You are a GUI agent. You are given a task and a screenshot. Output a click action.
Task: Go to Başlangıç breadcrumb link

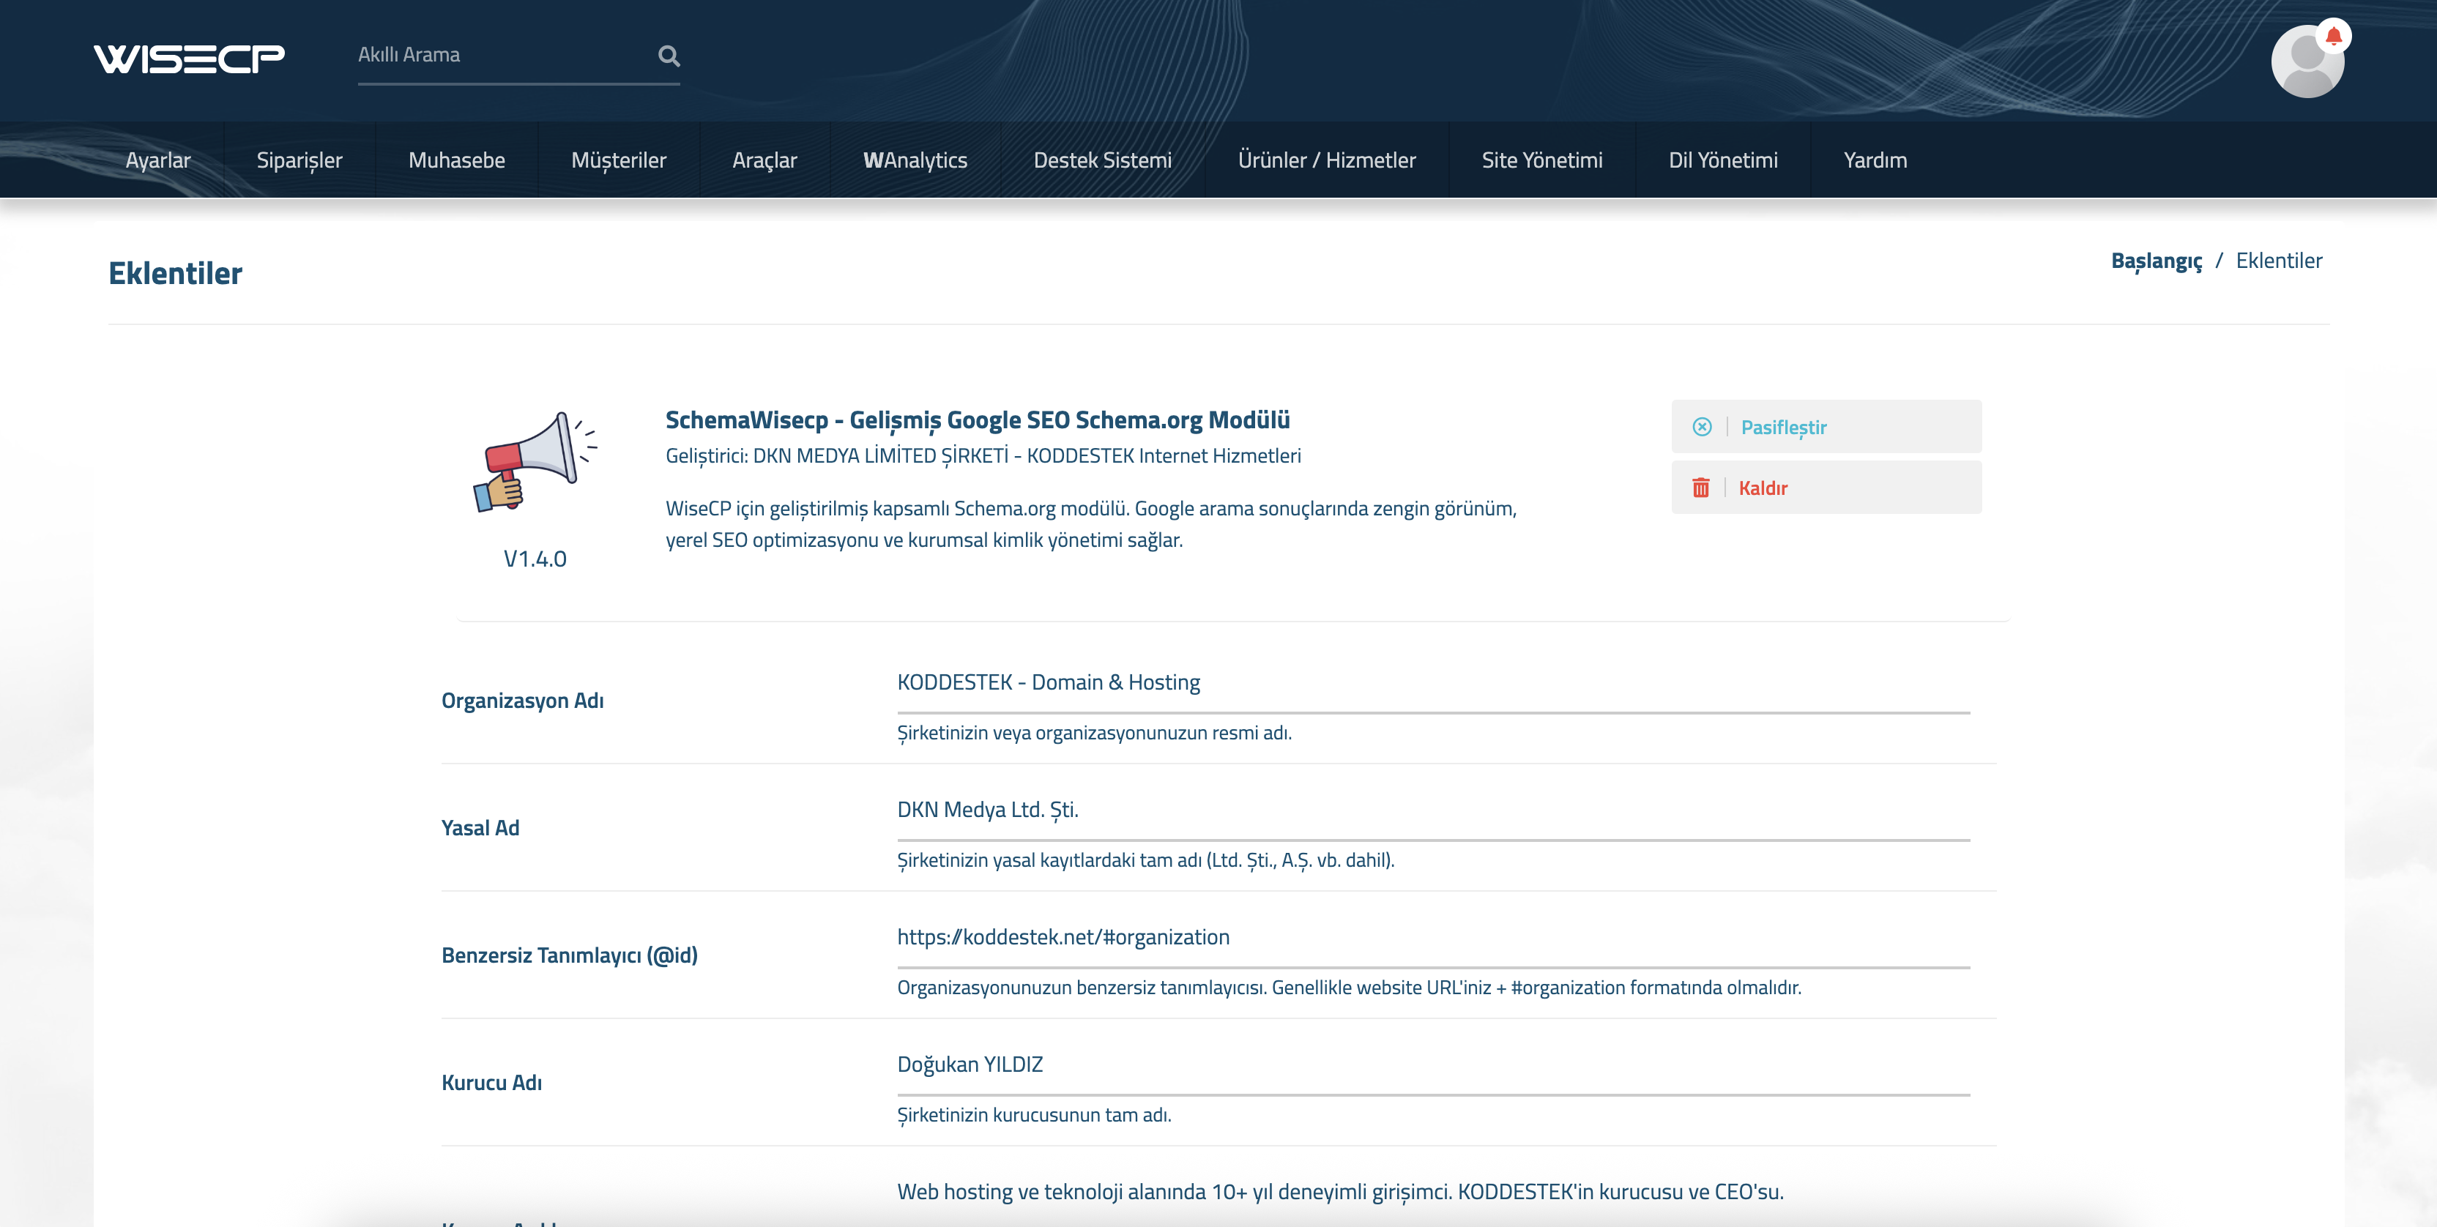click(x=2156, y=261)
